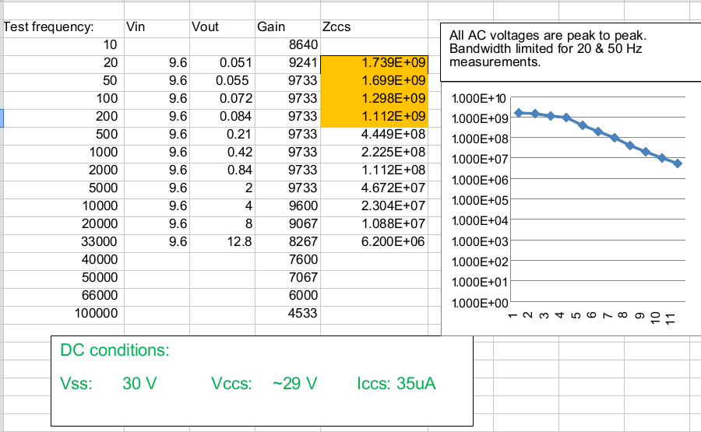Select Vout cell 0.084
Screen dimensions: 701x432
[x=222, y=117]
